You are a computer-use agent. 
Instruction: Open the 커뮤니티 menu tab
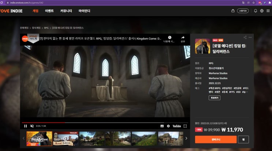point(66,11)
